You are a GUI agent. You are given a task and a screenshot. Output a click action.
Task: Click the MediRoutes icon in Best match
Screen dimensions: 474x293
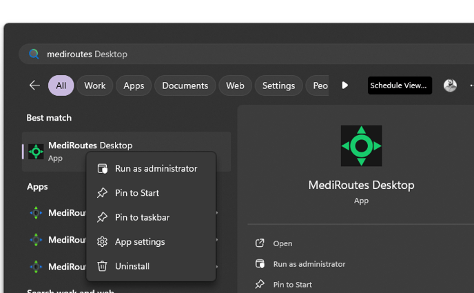click(36, 152)
